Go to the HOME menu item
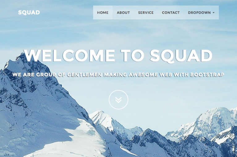 (103, 13)
